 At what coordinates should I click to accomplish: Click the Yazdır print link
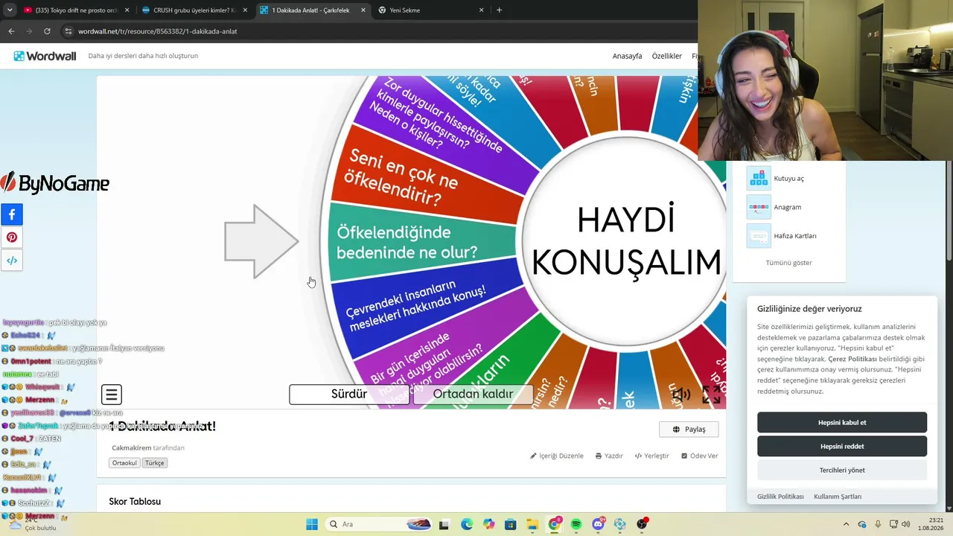click(609, 456)
